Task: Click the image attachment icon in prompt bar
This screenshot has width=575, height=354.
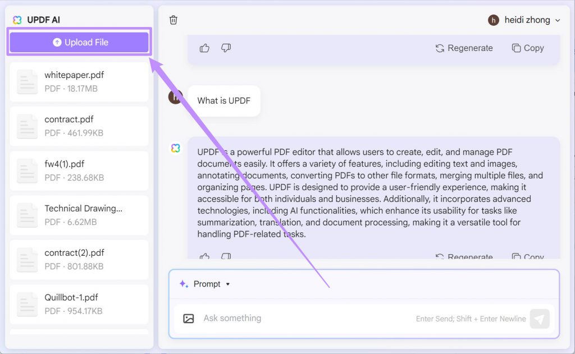Action: coord(188,318)
